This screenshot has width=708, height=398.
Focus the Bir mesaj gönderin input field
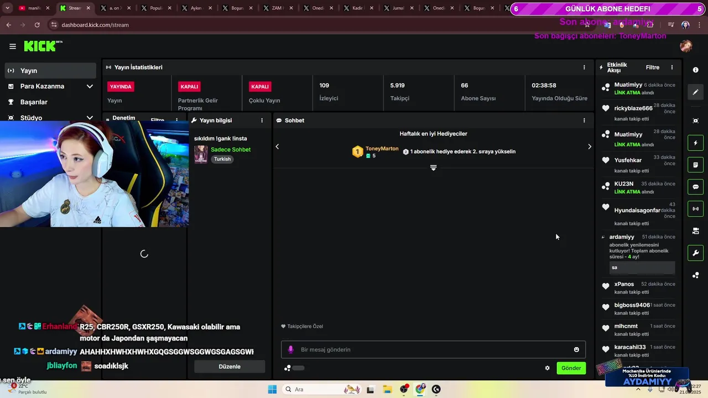tap(433, 349)
